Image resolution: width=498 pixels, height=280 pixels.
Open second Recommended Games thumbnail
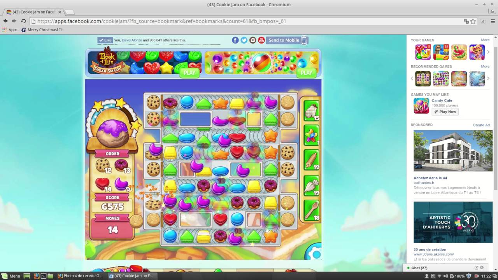(441, 79)
